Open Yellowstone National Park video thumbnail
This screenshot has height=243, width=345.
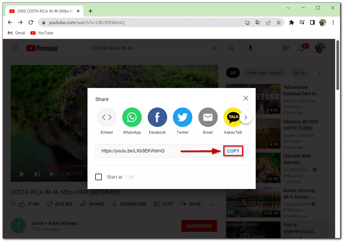[x=253, y=99]
